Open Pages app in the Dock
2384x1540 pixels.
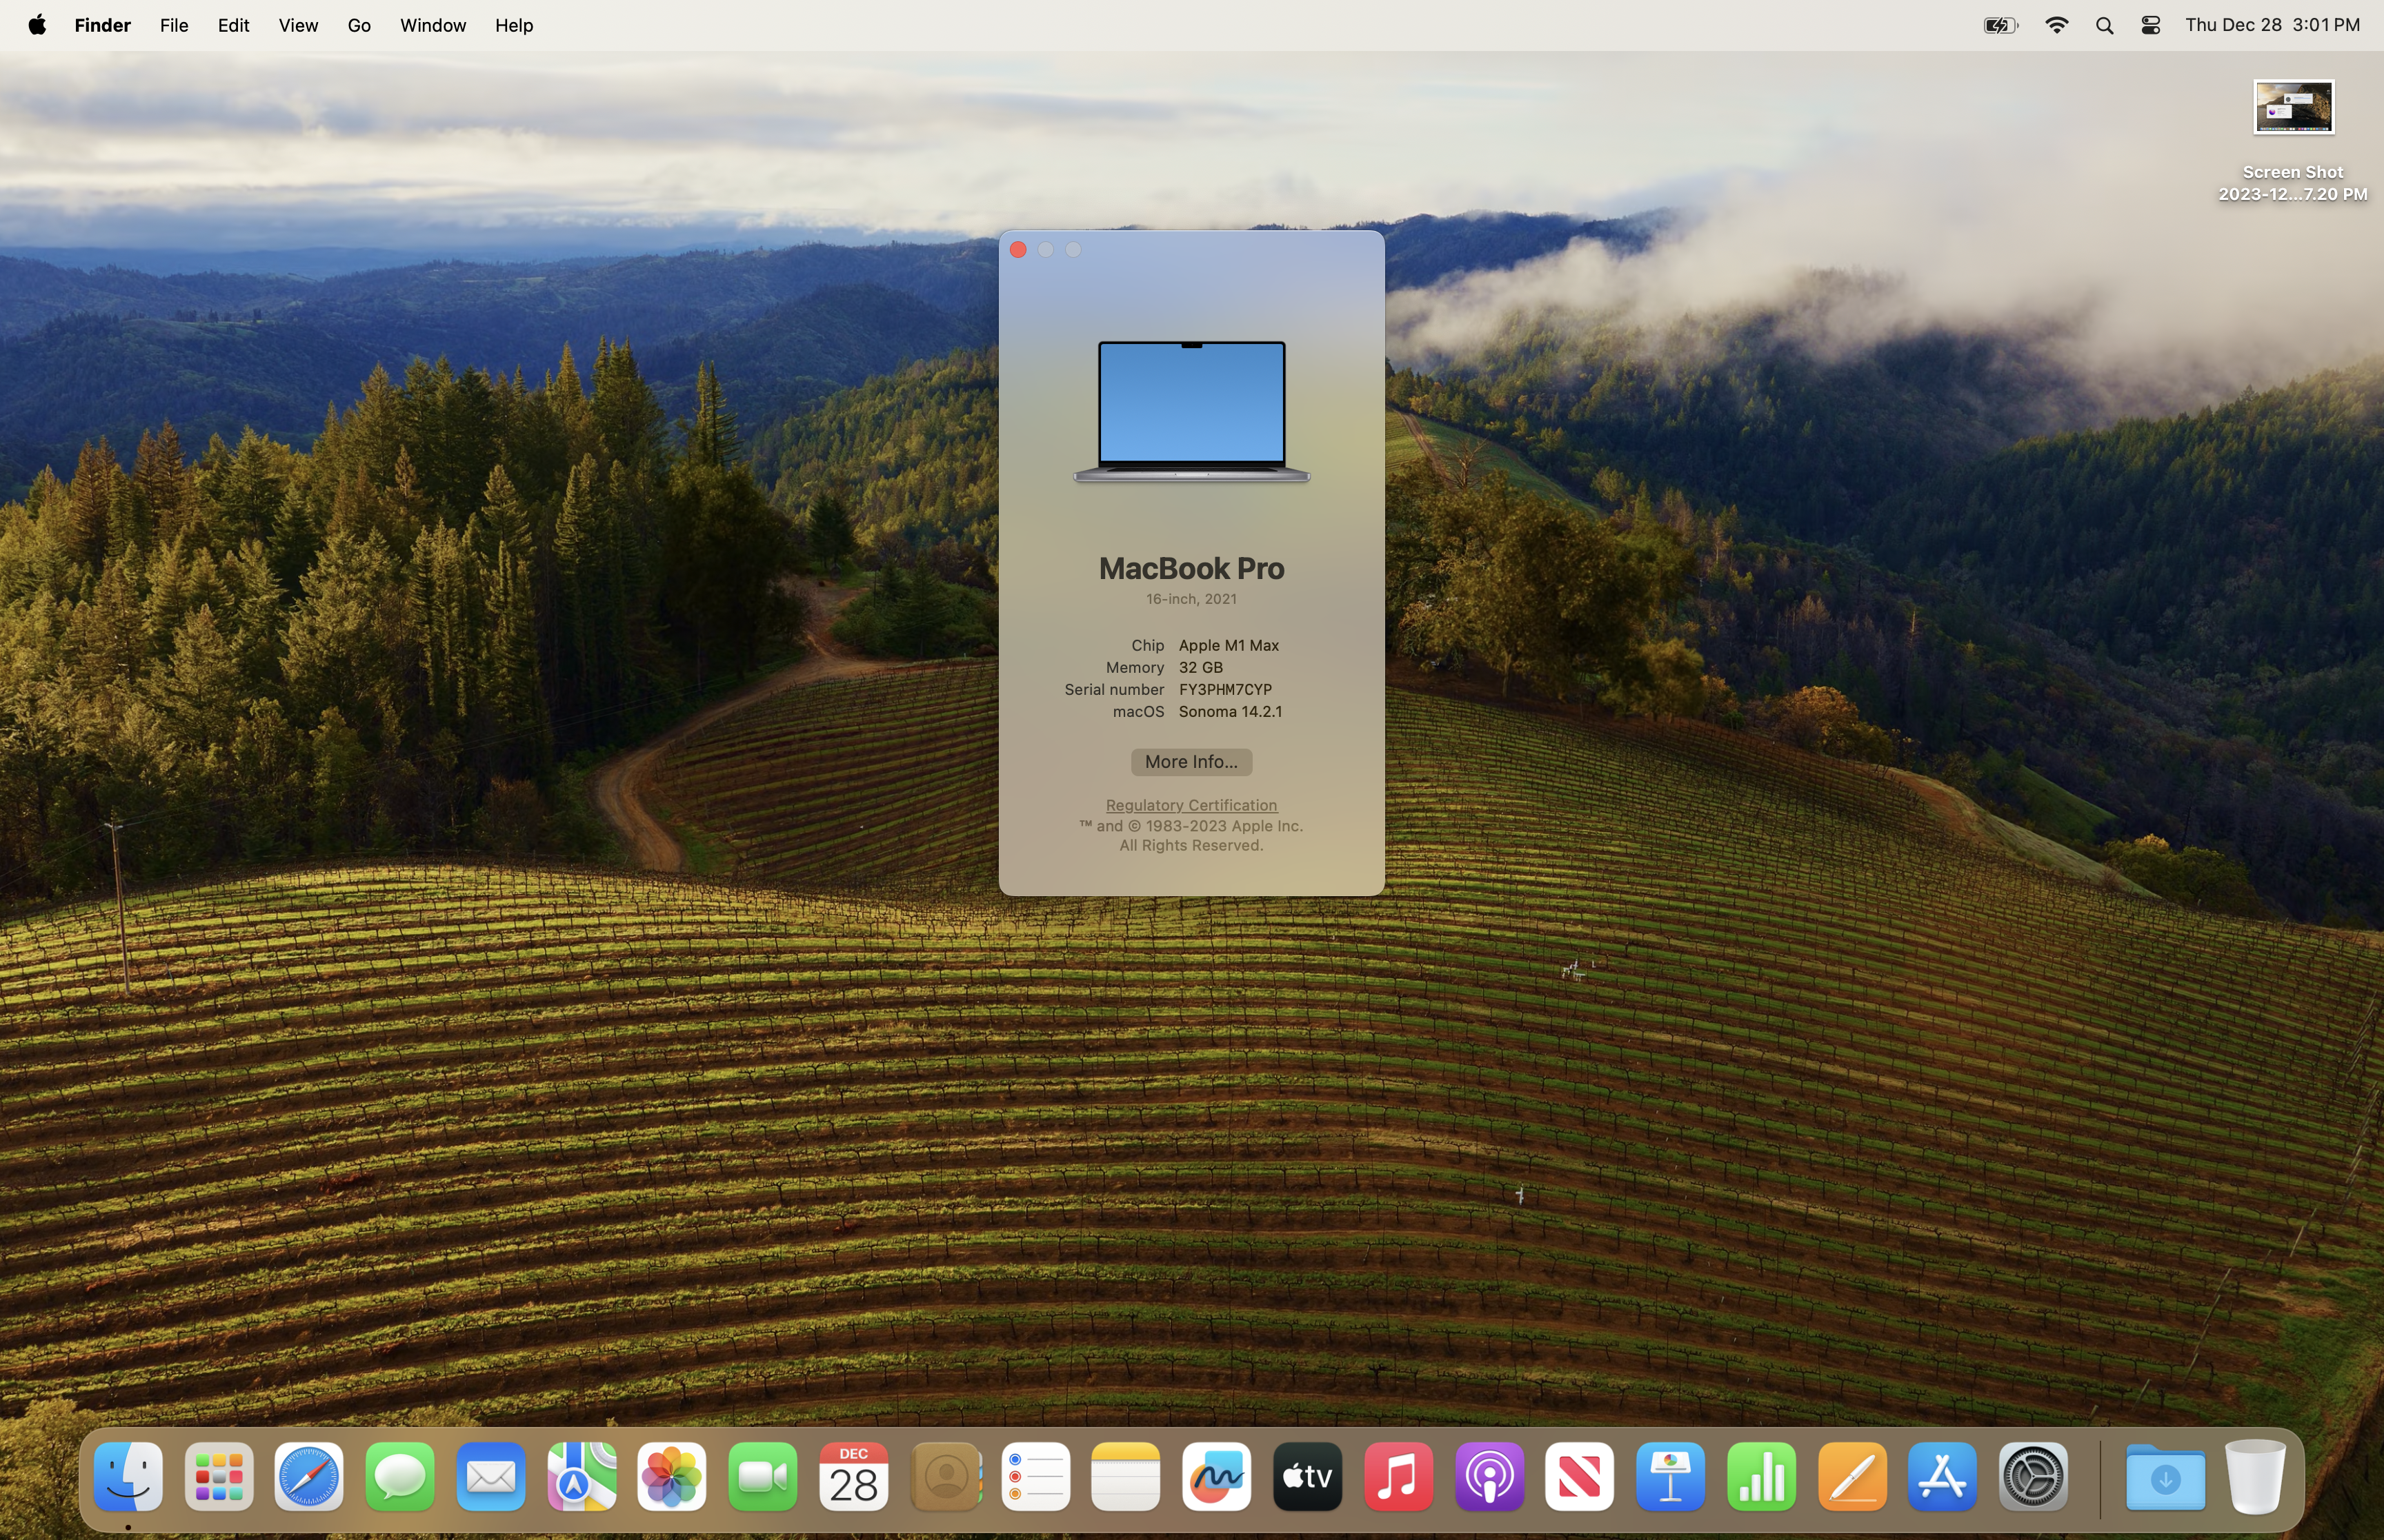[x=1851, y=1476]
